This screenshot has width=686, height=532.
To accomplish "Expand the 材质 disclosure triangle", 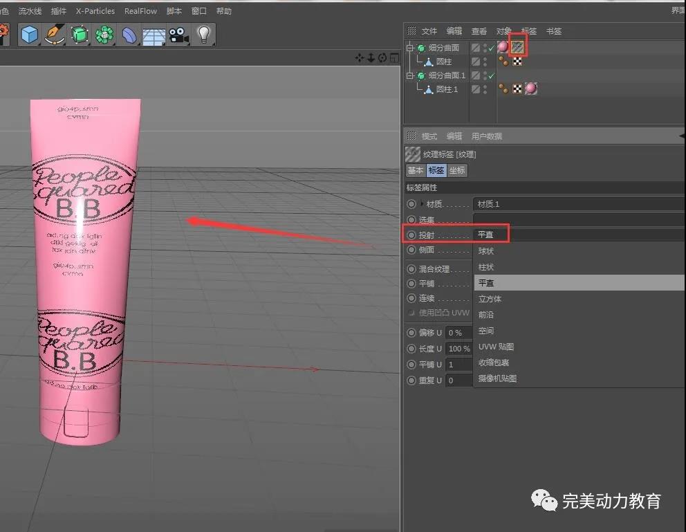I will tap(422, 204).
